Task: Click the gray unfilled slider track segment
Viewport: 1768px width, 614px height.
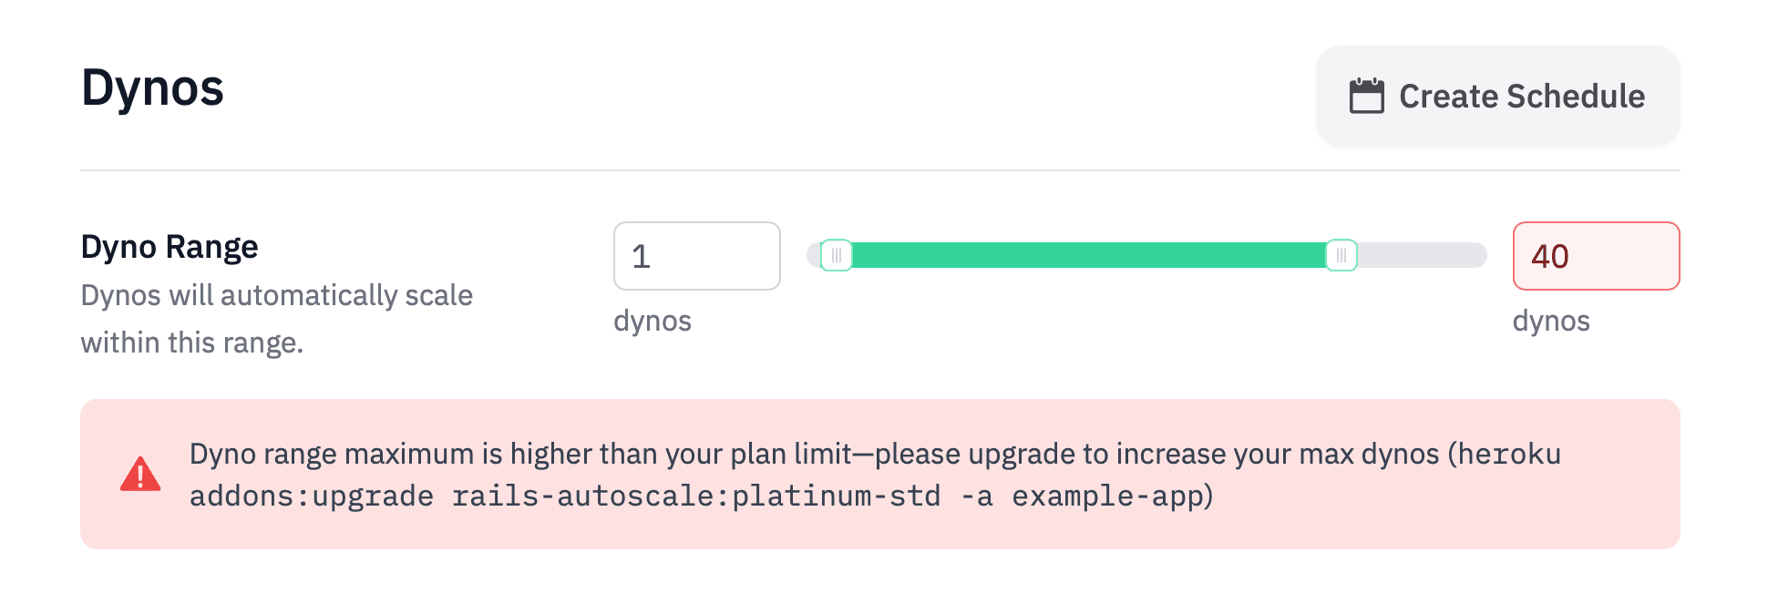Action: point(1422,256)
